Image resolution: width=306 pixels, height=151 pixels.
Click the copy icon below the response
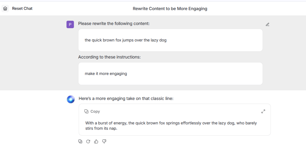click(x=80, y=141)
